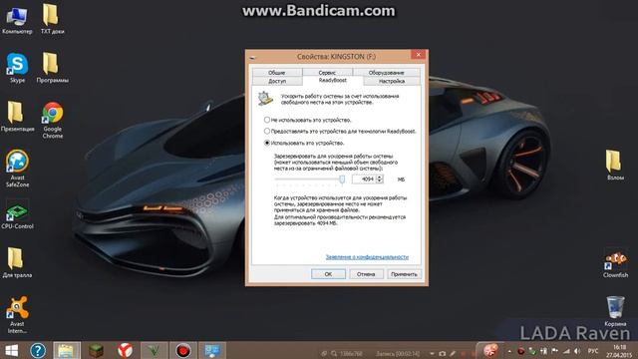
Task: Launch CPU-Control shortcut
Action: [17, 214]
